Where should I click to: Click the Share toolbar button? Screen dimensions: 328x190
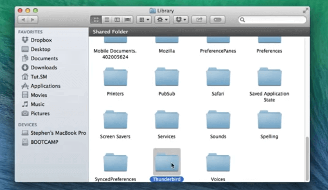click(199, 20)
